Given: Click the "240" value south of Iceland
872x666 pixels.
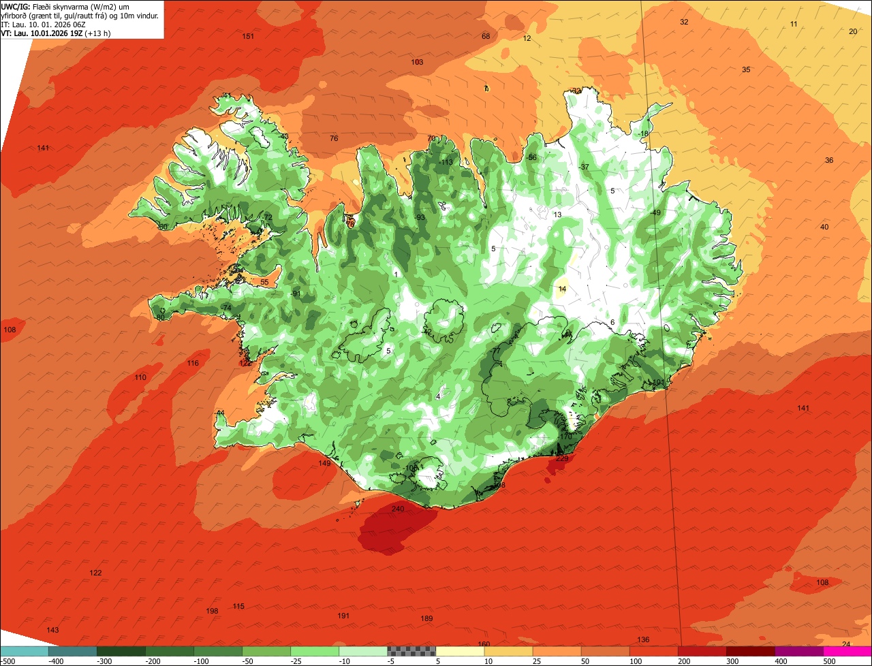Looking at the screenshot, I should [x=398, y=509].
